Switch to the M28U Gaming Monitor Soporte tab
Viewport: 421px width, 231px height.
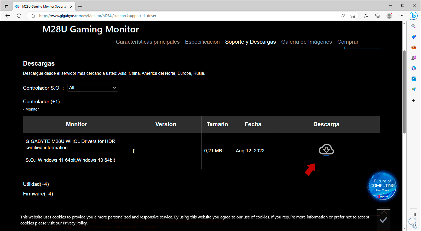[x=44, y=7]
